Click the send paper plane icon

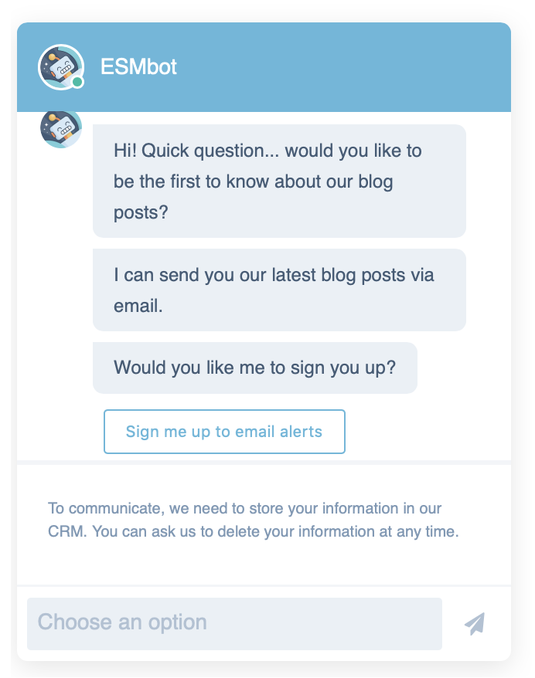(475, 623)
